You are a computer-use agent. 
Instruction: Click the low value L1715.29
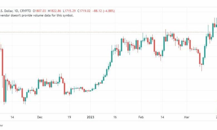69,11
